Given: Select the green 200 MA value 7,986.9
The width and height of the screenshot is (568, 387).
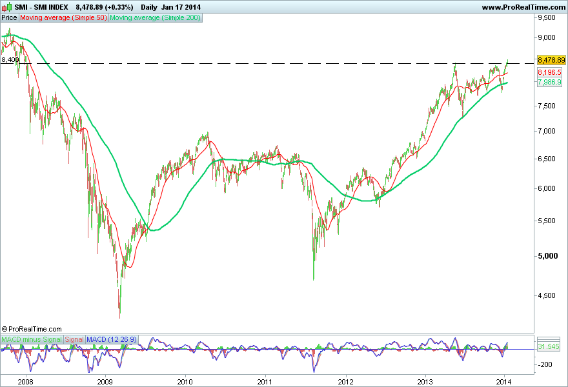Looking at the screenshot, I should click(x=549, y=82).
